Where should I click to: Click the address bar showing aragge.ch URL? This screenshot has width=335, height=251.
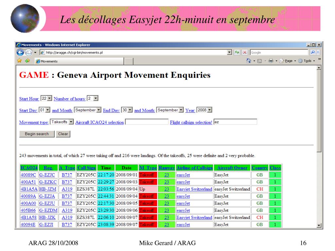[133, 53]
